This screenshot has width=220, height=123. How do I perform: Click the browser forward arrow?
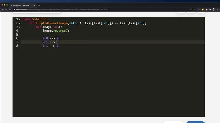[x=6, y=10]
